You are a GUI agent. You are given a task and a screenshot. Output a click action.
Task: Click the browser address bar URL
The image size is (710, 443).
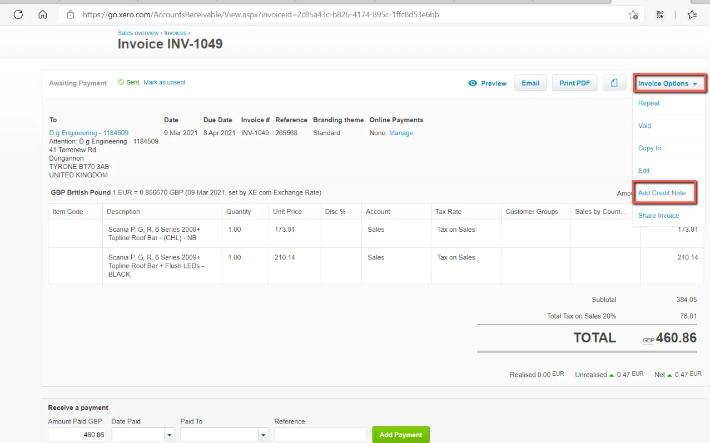(x=261, y=15)
